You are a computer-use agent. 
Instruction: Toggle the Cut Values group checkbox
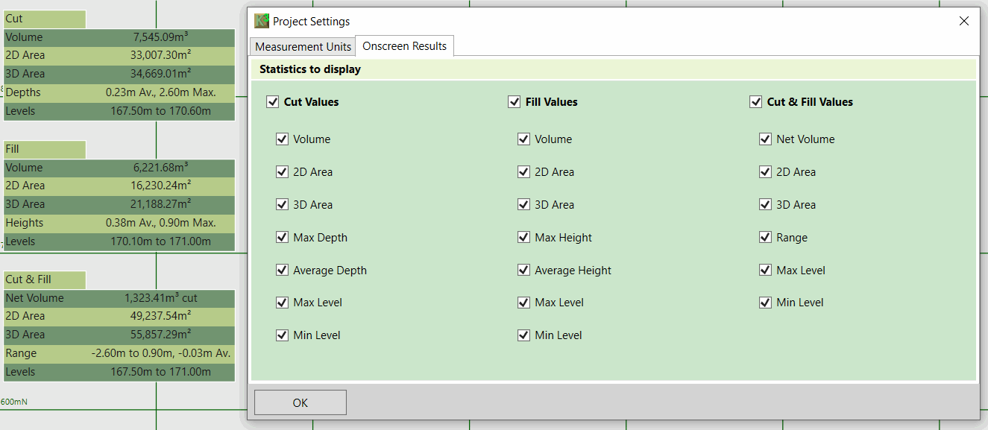pyautogui.click(x=273, y=102)
